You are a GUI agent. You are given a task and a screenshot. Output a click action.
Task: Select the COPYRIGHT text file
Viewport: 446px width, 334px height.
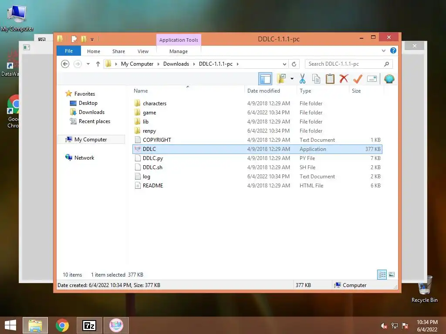click(257, 140)
